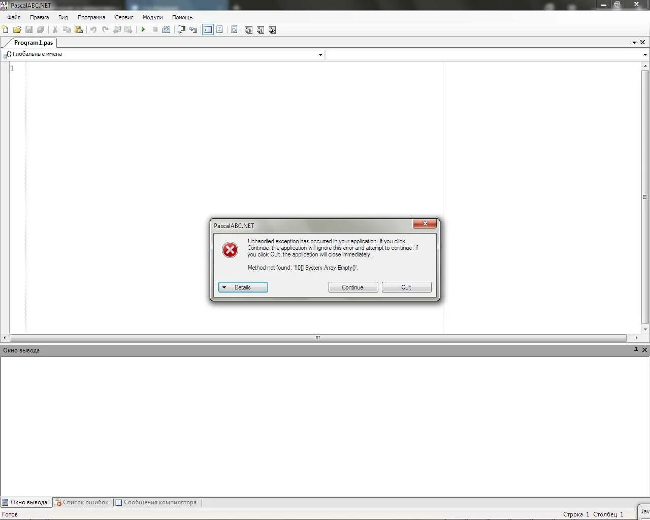Toggle output window toolbar icon
Viewport: 650px width, 520px height.
click(208, 29)
